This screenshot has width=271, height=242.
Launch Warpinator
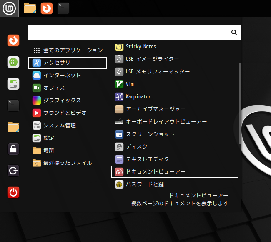click(175, 96)
